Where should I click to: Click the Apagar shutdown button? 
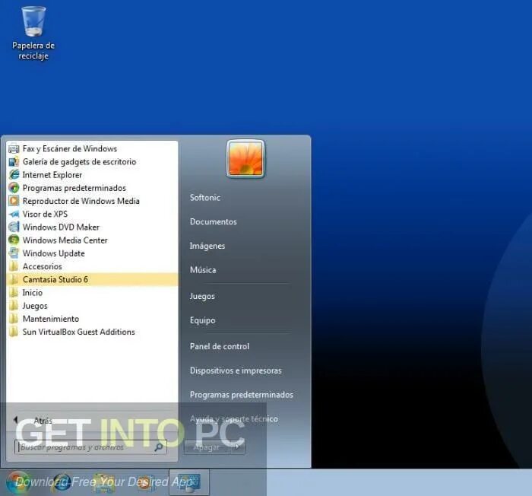pyautogui.click(x=207, y=447)
